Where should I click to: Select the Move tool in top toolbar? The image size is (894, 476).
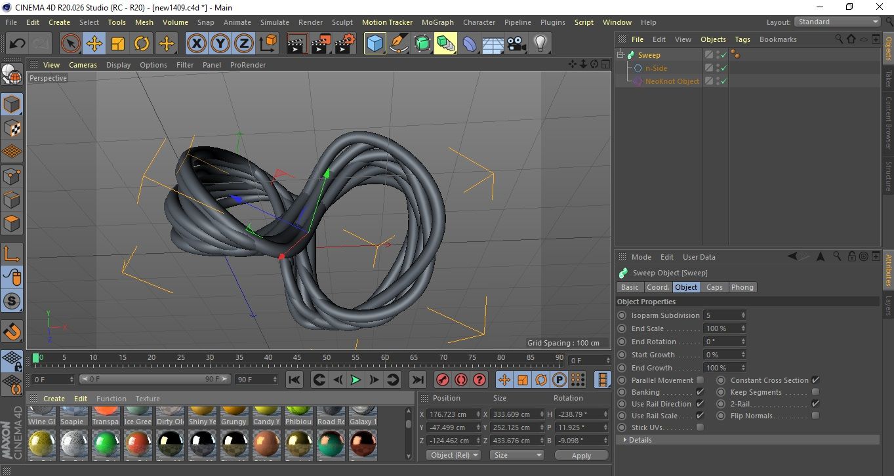(x=94, y=44)
